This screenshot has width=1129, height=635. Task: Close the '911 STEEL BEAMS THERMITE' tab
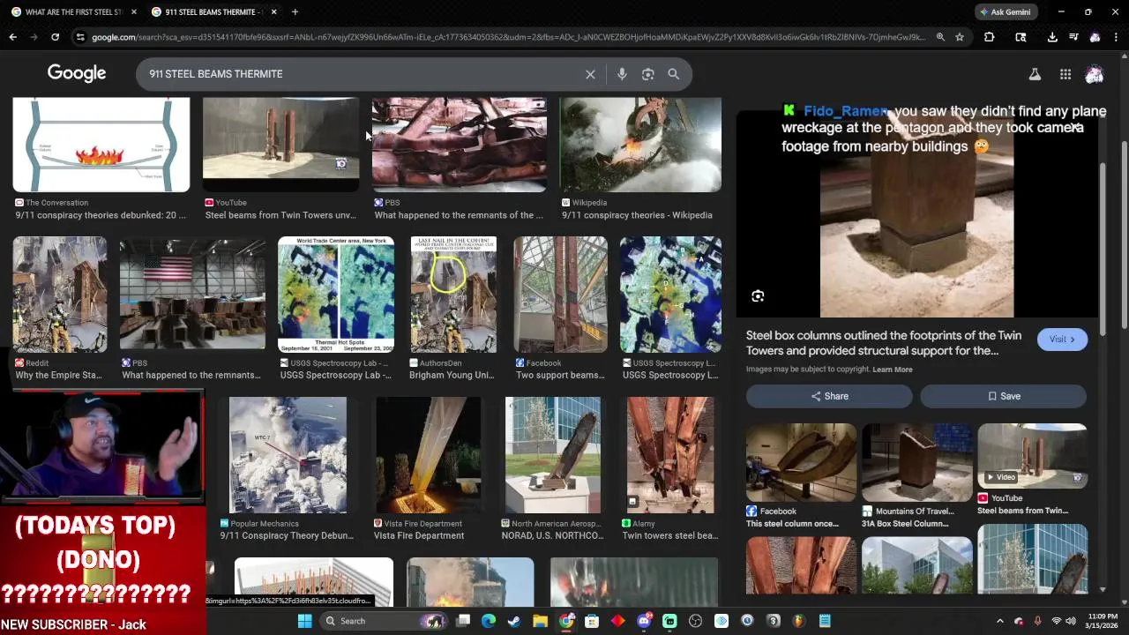coord(273,12)
